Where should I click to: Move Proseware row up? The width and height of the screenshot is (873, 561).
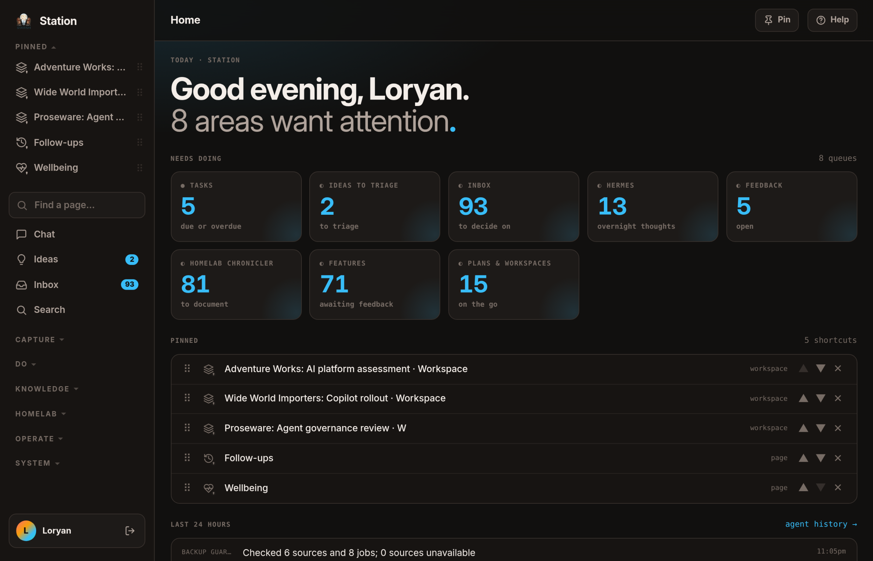click(803, 428)
